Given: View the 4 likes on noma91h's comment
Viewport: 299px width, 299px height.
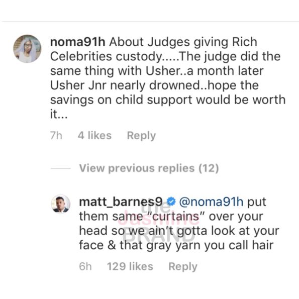Looking at the screenshot, I should pyautogui.click(x=94, y=136).
